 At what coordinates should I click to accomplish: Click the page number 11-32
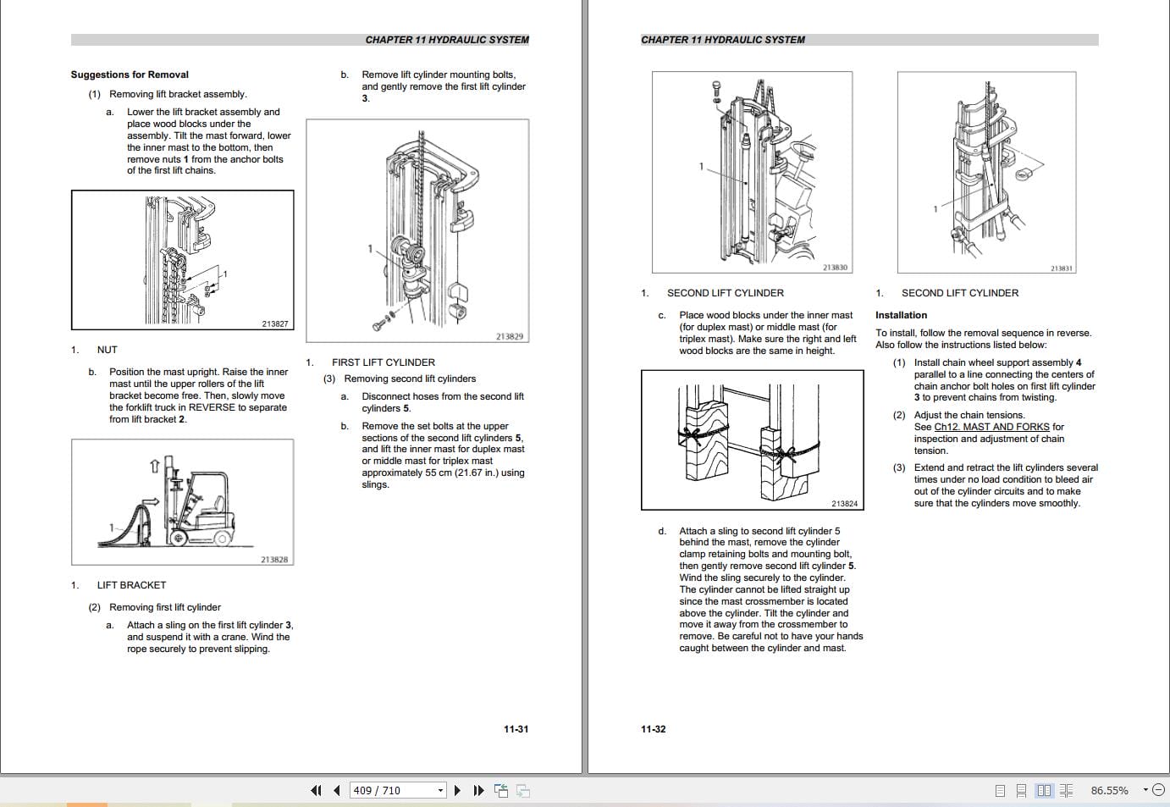pyautogui.click(x=654, y=729)
